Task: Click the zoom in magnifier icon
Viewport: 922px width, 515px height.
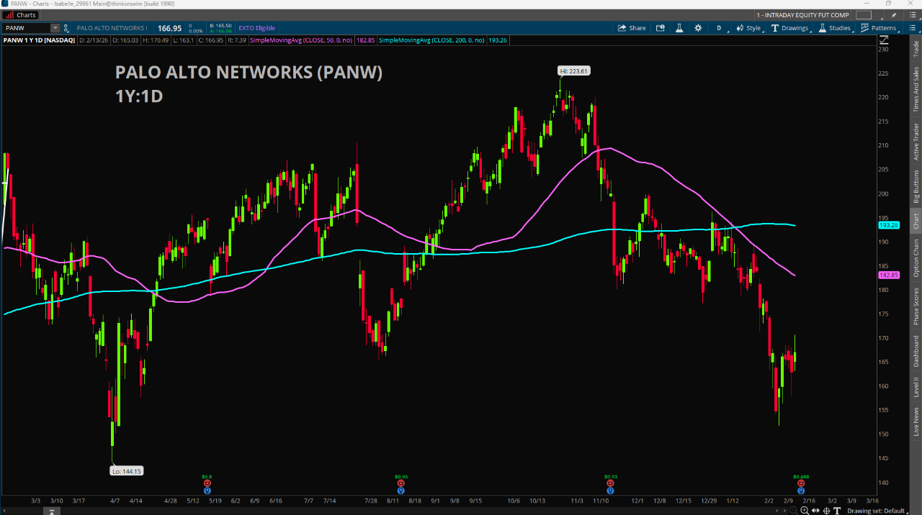Action: [x=804, y=511]
